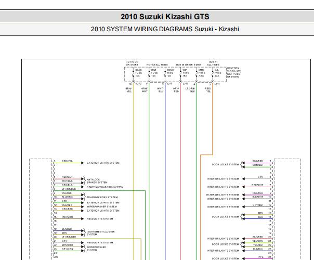Click the BACK FUSE 10A label
The width and height of the screenshot is (314, 260).
click(139, 73)
